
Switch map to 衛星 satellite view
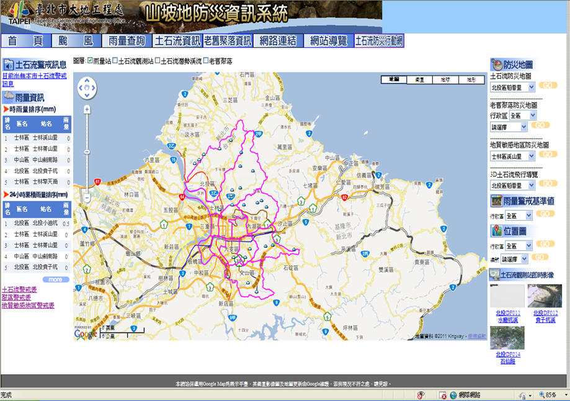419,80
